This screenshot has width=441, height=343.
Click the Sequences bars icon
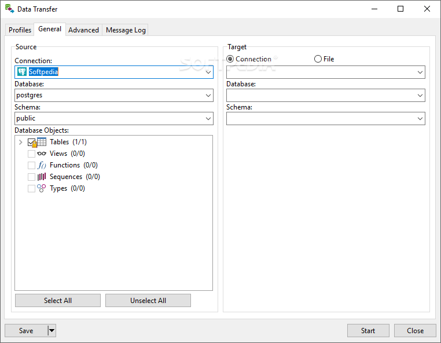tap(42, 177)
